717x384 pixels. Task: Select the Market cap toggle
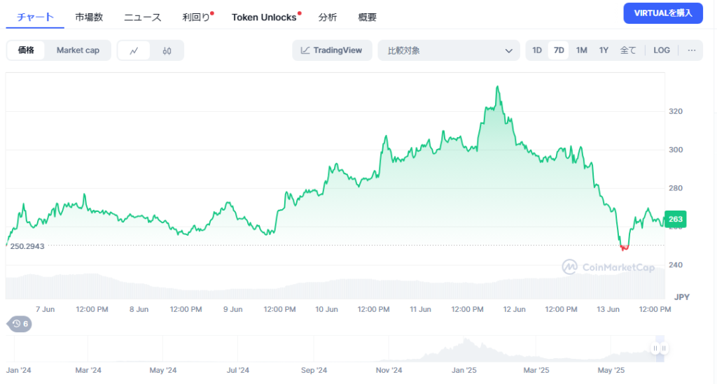(x=78, y=50)
